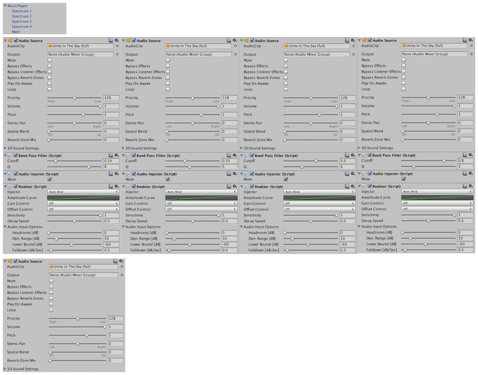478x375 pixels.
Task: Open help icon of the bottom standalone Audio Source
Action: coord(115,262)
